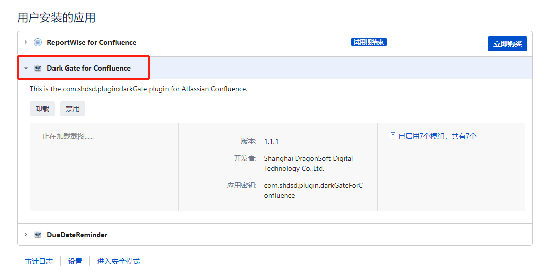Click the DueDateReminder plugin icon
The image size is (550, 273).
(x=37, y=235)
